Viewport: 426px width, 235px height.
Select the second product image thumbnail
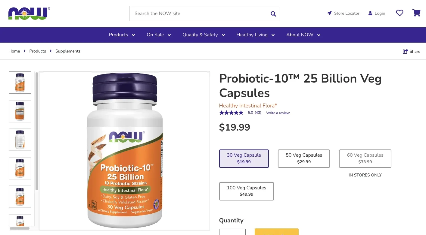[x=20, y=111]
